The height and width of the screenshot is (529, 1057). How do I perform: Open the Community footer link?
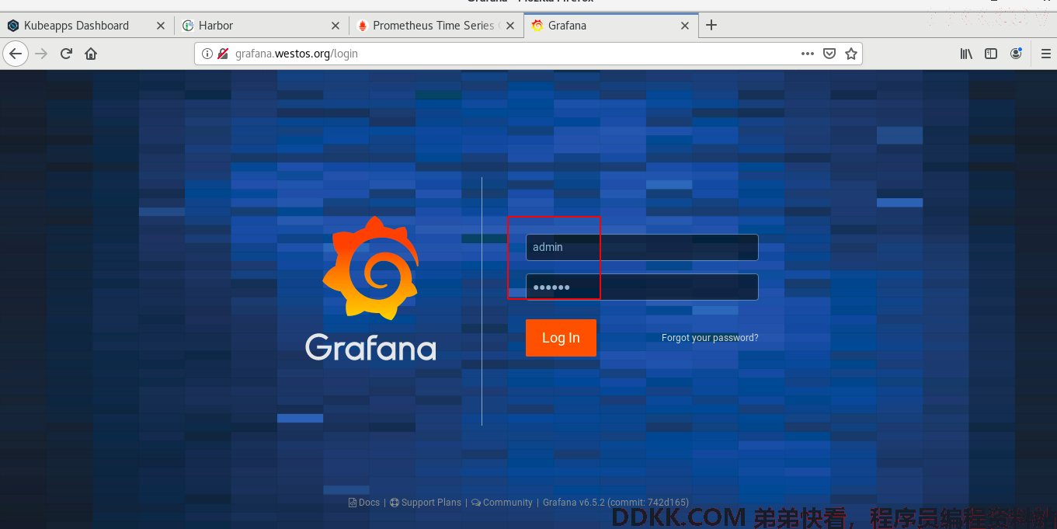(x=502, y=503)
